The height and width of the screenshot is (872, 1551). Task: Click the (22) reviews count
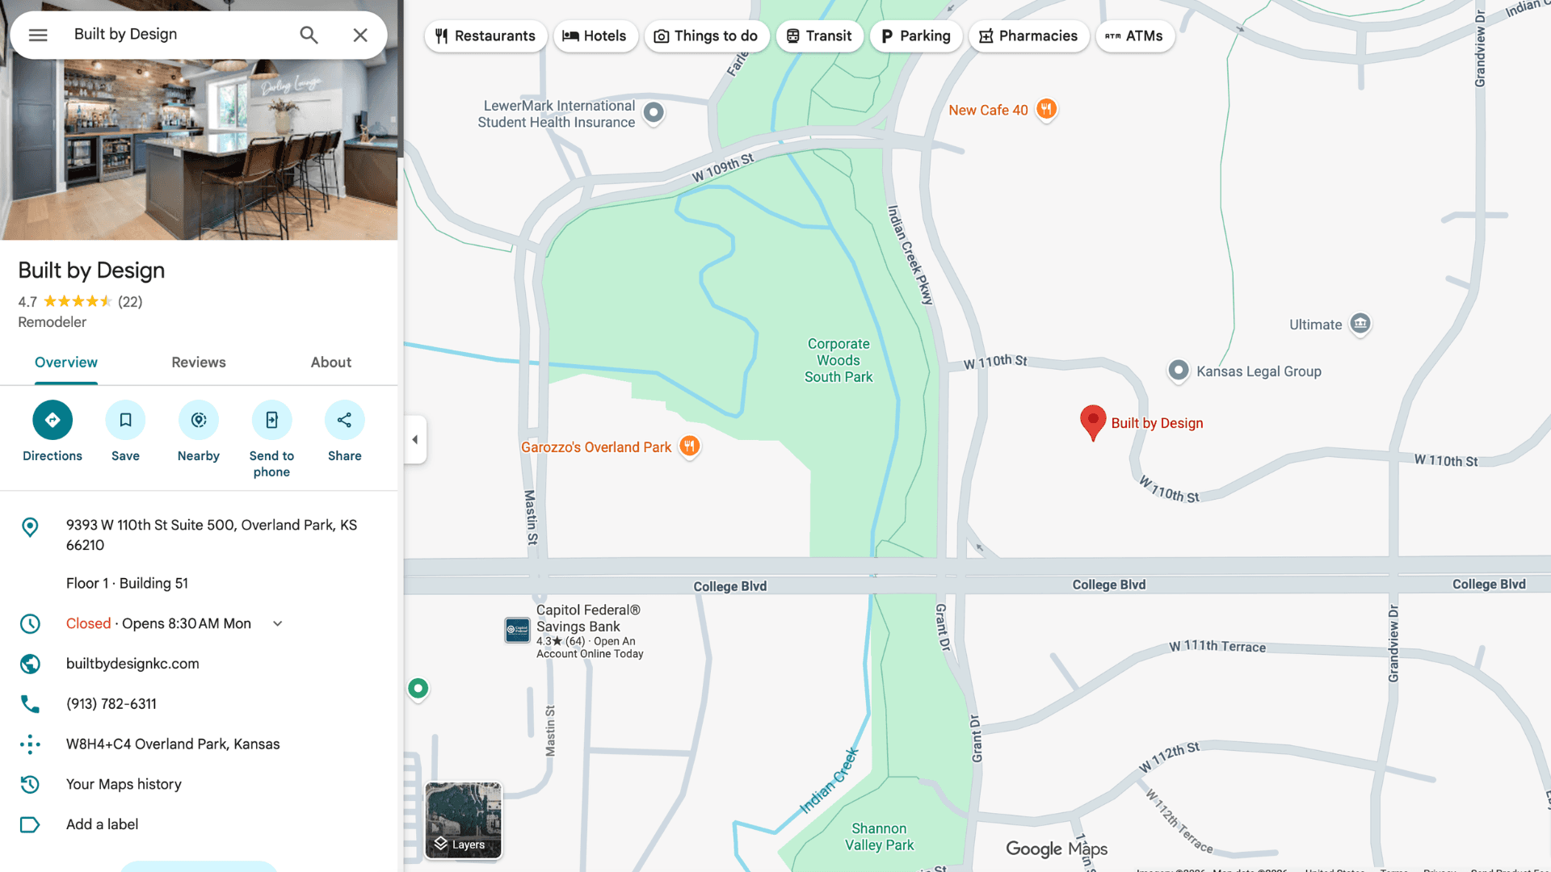(130, 302)
